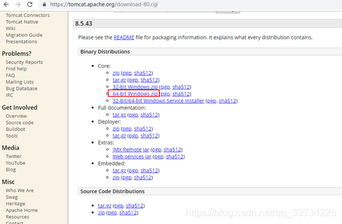Open Security Reports sidebar link
This screenshot has height=224, width=342.
(24, 62)
